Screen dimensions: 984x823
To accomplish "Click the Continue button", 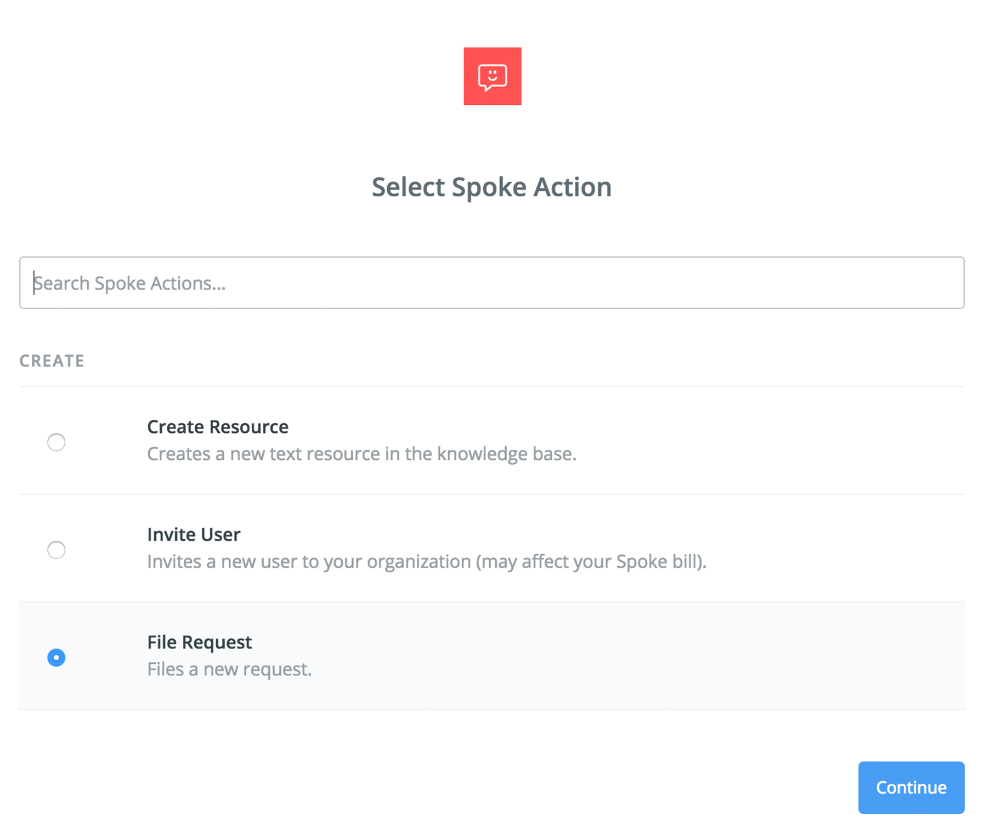I will tap(911, 787).
